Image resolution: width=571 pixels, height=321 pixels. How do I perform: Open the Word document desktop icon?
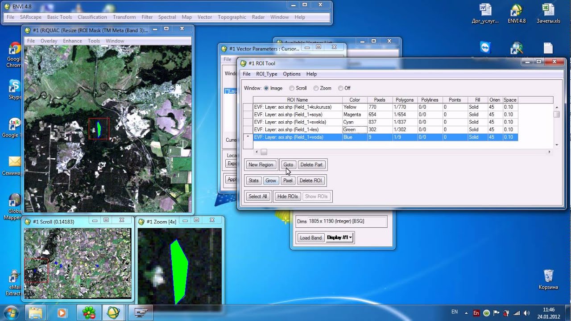click(x=485, y=13)
